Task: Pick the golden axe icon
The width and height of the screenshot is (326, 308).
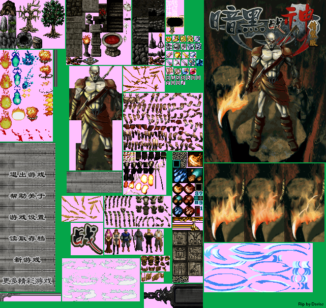Action: [x=178, y=55]
